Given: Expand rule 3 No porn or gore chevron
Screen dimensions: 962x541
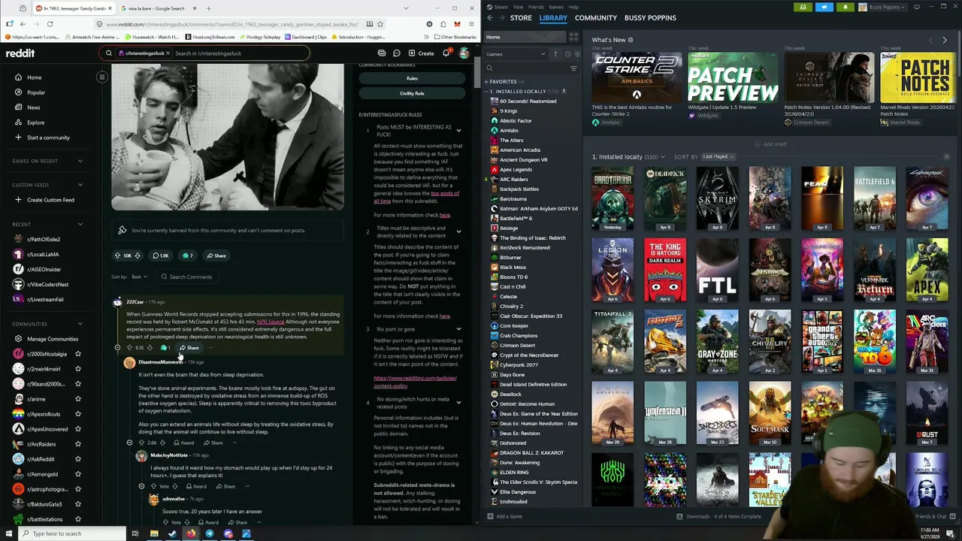Looking at the screenshot, I should pyautogui.click(x=458, y=329).
